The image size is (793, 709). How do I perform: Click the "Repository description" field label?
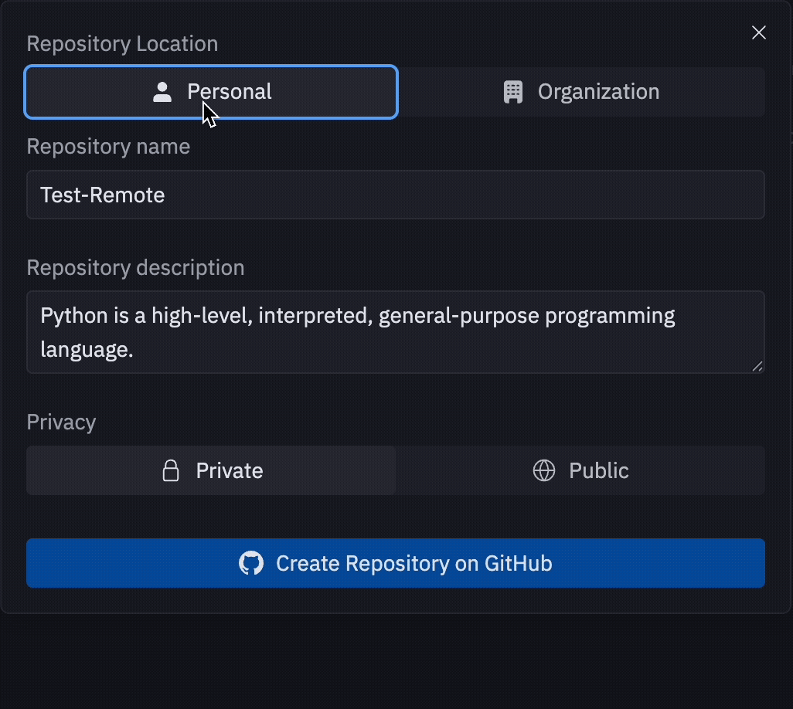[135, 268]
